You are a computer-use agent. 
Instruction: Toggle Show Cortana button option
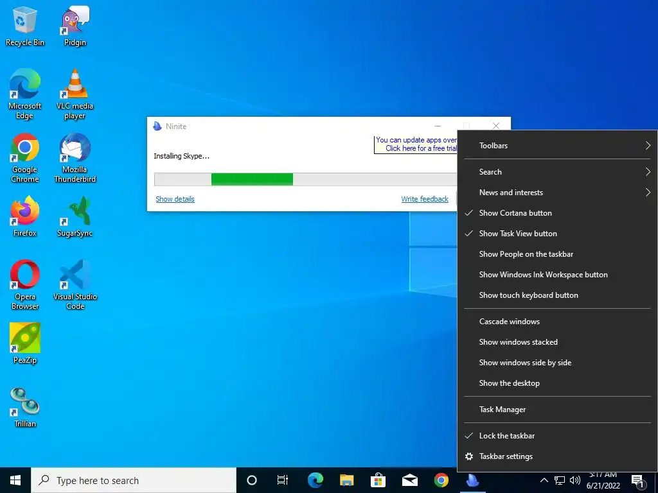tap(557, 213)
